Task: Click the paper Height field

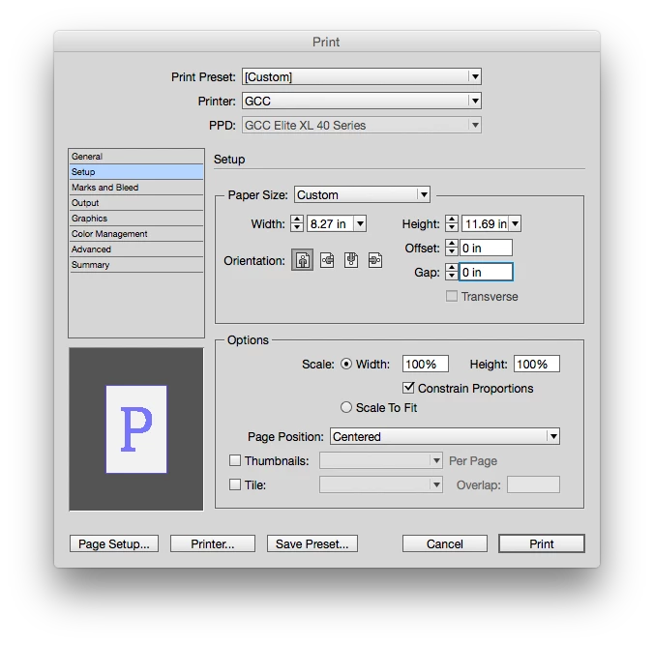Action: coord(485,224)
